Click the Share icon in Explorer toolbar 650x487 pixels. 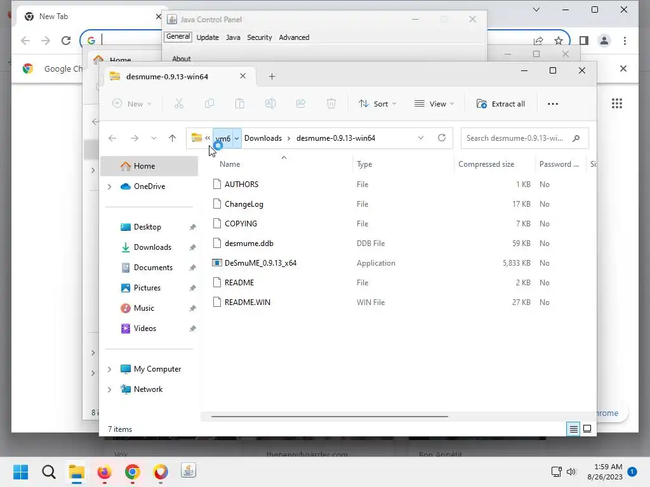(300, 103)
